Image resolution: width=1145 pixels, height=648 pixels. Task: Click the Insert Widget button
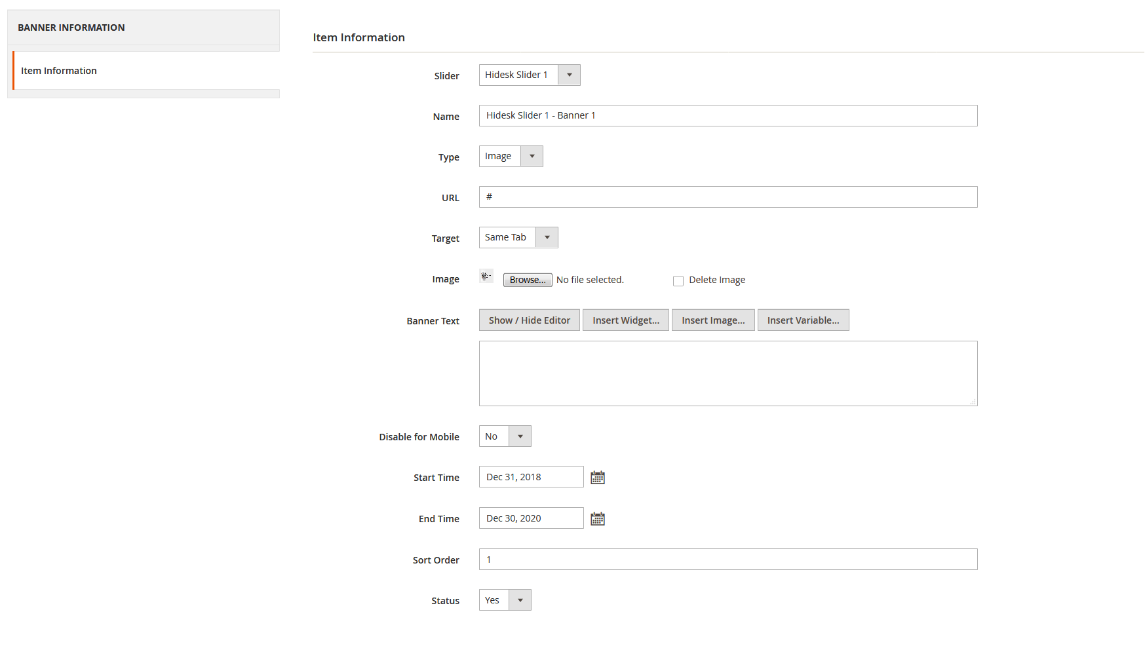point(625,320)
